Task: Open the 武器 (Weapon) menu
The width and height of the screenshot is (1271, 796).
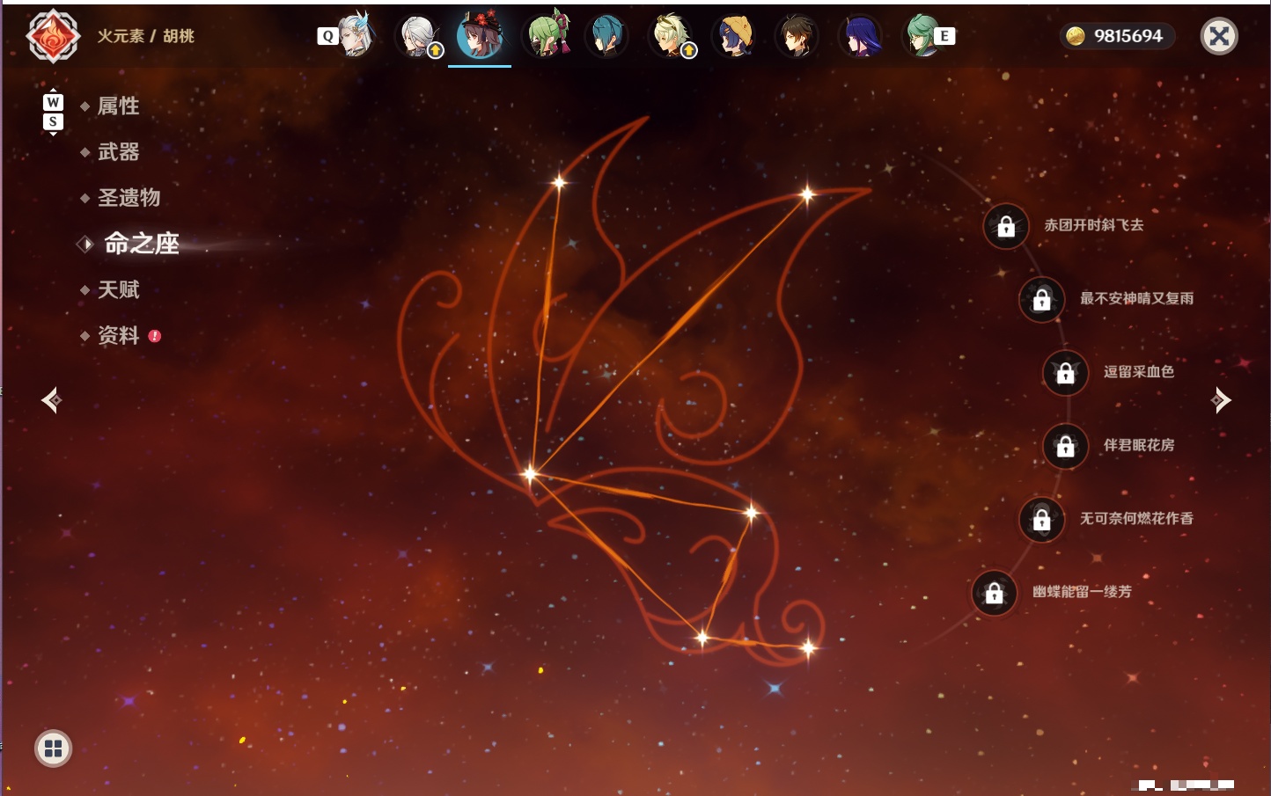Action: (x=119, y=152)
